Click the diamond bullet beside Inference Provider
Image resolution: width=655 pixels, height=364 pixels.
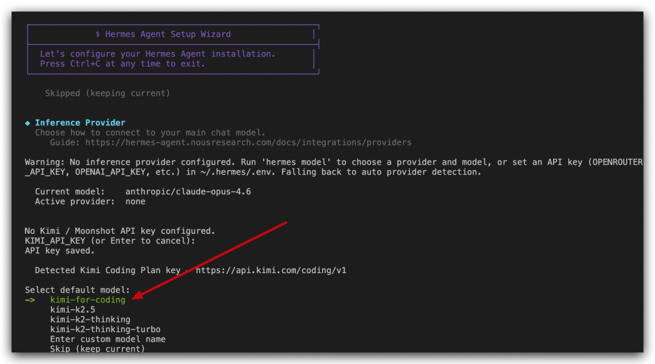tap(27, 123)
